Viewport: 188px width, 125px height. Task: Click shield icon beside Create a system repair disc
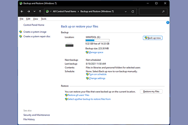click(x=21, y=36)
